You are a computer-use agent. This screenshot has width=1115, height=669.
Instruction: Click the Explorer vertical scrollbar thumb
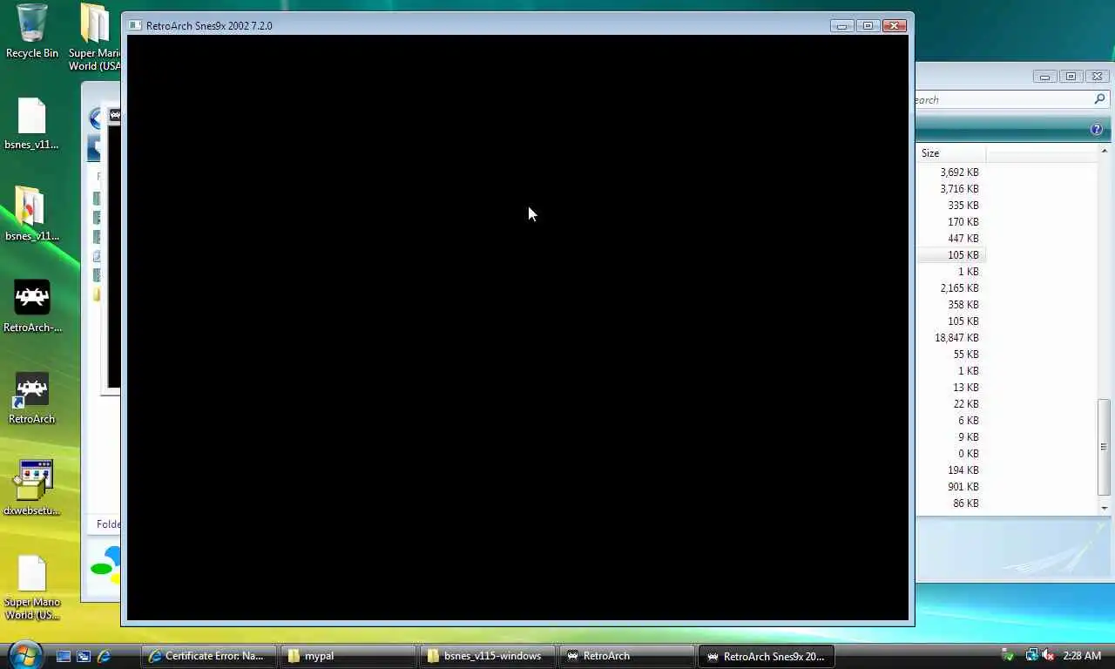coord(1104,446)
